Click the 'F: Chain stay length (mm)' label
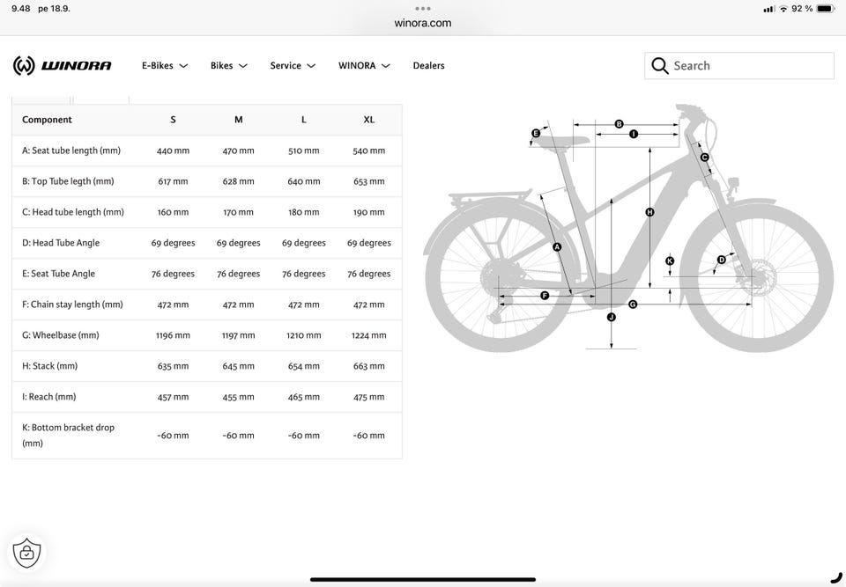 (72, 304)
